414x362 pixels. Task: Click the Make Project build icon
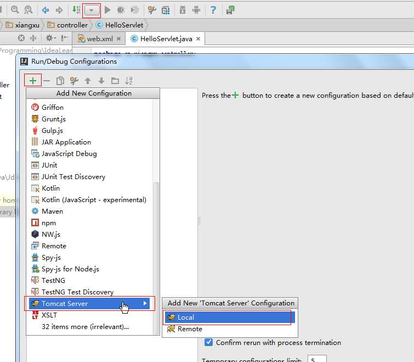coord(76,10)
